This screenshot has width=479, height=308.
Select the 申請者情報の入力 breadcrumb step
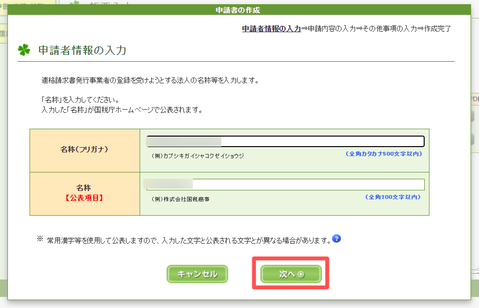click(x=271, y=29)
